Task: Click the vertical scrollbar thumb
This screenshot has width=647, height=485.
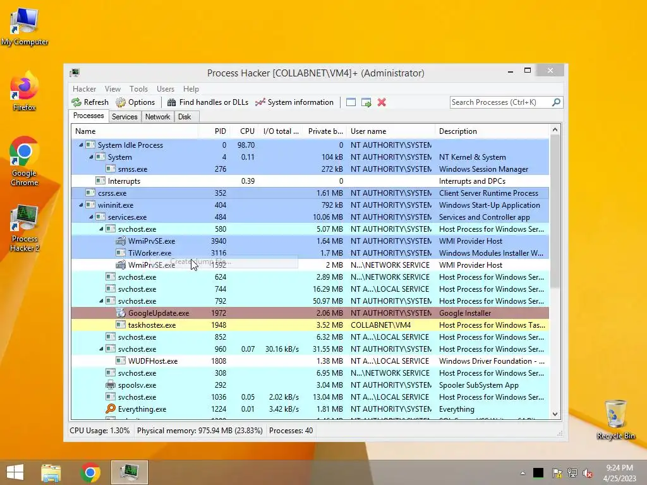Action: (x=555, y=212)
